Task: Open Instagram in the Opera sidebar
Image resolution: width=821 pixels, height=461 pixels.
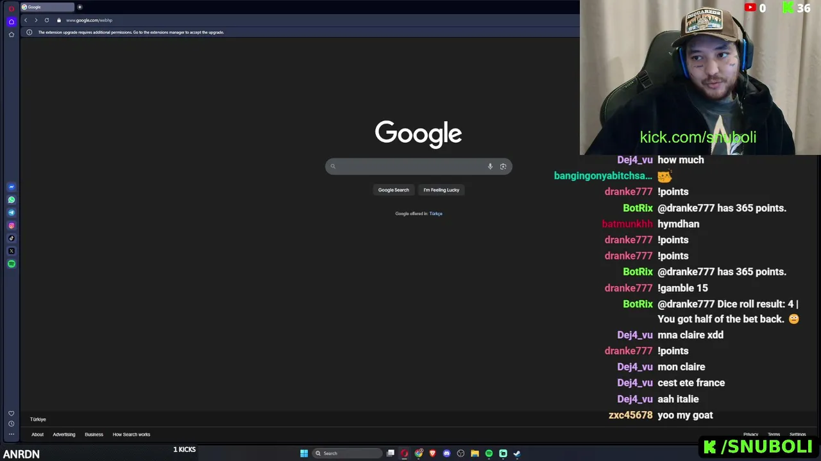Action: (x=11, y=225)
